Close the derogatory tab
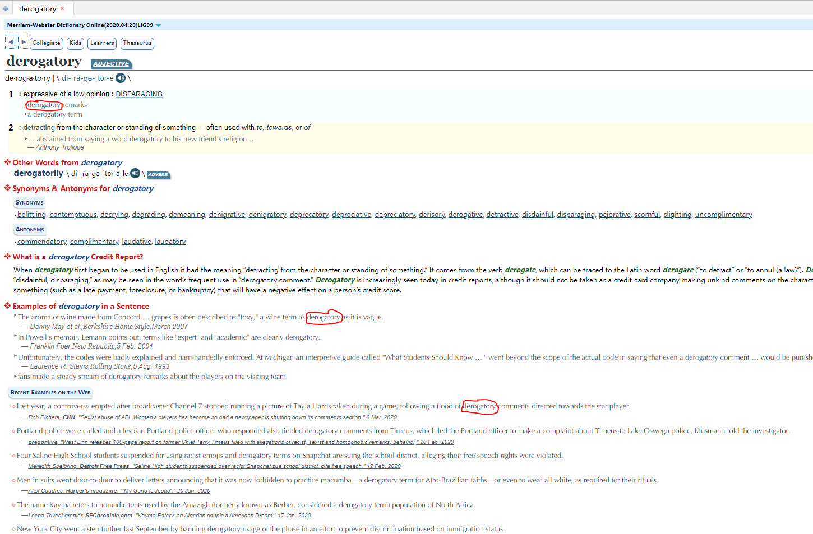Image resolution: width=813 pixels, height=534 pixels. point(62,8)
